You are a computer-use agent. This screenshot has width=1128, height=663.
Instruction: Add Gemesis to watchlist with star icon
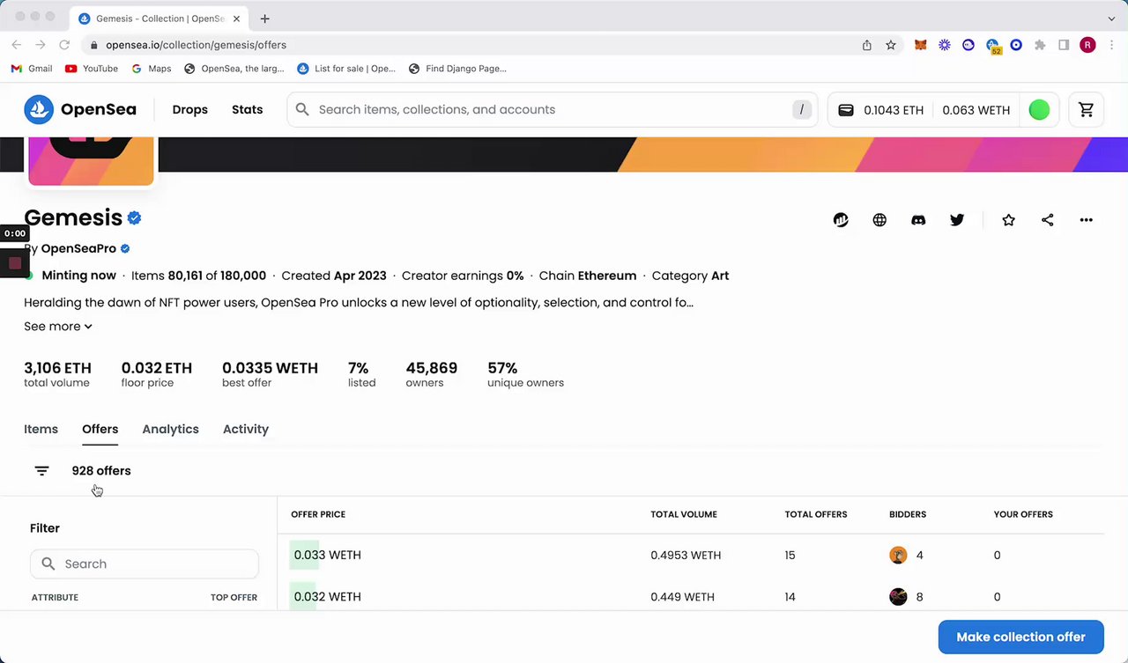pos(1008,220)
